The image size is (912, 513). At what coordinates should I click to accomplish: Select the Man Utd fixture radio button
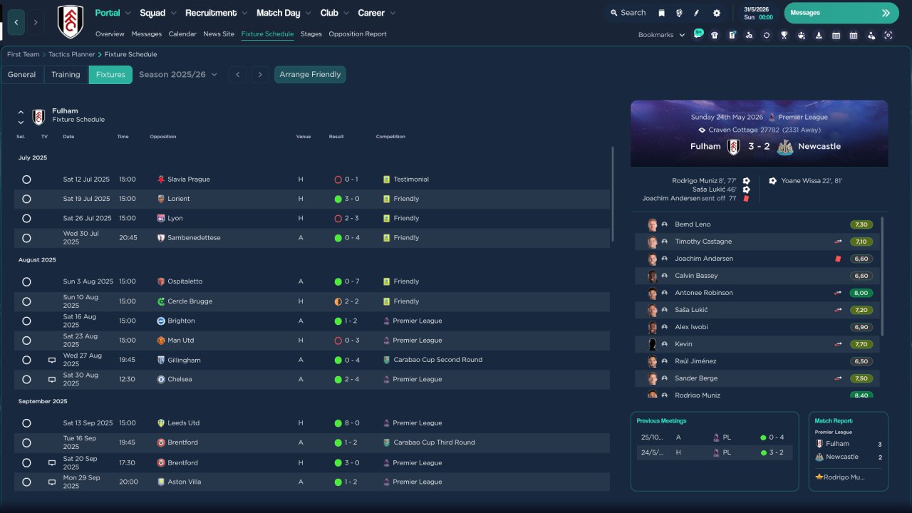click(x=26, y=341)
